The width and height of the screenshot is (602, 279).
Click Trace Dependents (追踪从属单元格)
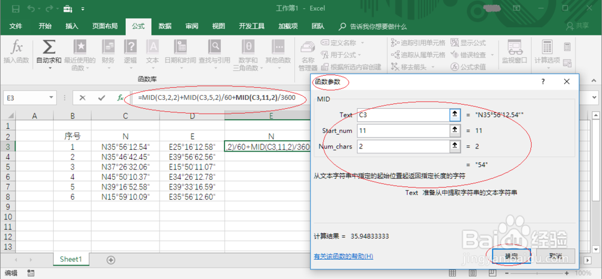click(418, 55)
